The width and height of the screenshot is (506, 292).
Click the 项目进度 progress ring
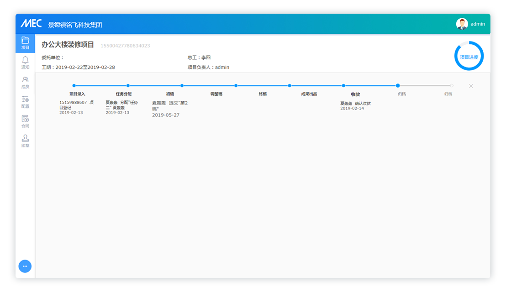click(469, 57)
